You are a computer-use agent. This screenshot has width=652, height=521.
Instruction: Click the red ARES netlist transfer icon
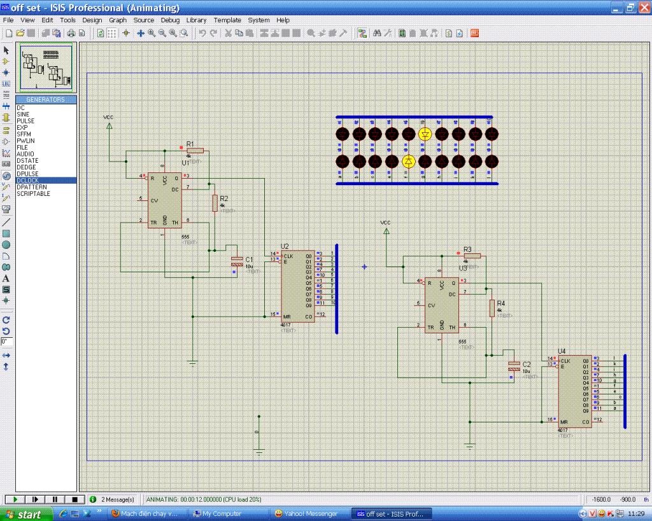click(x=474, y=33)
